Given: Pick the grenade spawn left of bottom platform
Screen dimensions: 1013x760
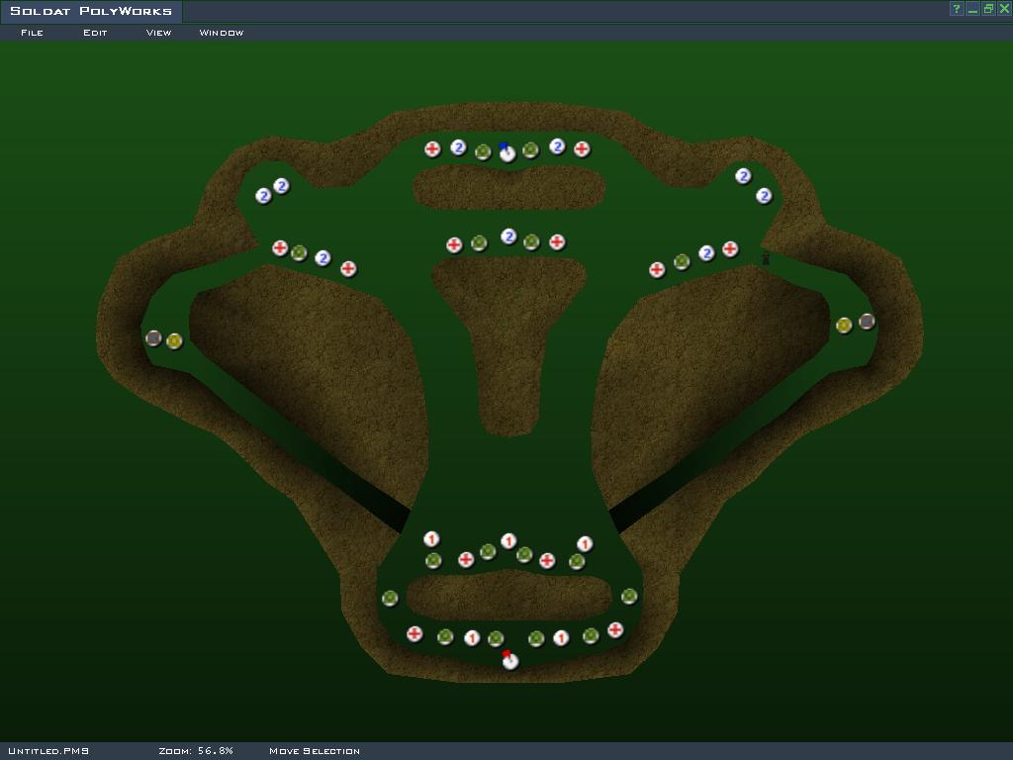Looking at the screenshot, I should (x=390, y=599).
